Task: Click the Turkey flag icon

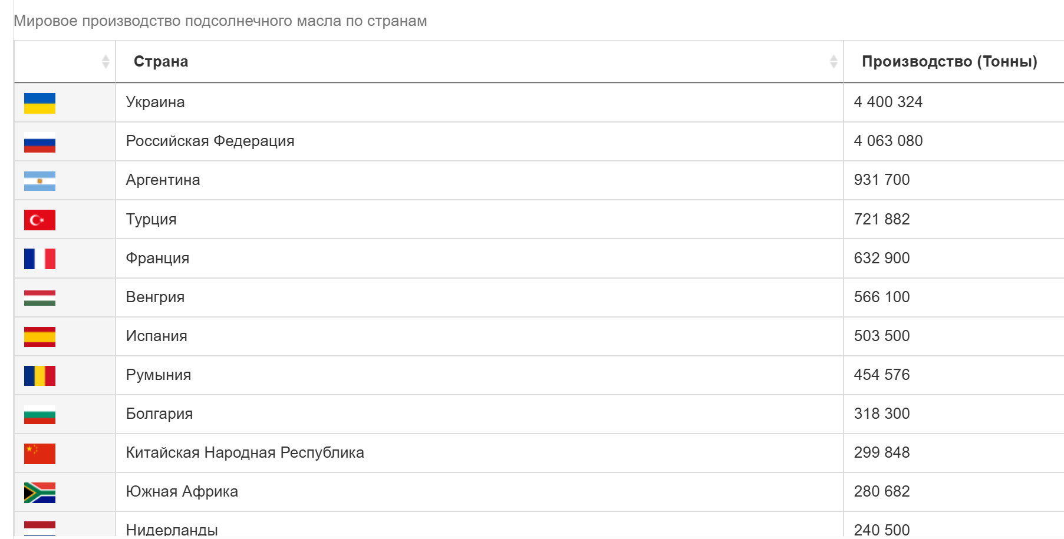Action: tap(39, 220)
